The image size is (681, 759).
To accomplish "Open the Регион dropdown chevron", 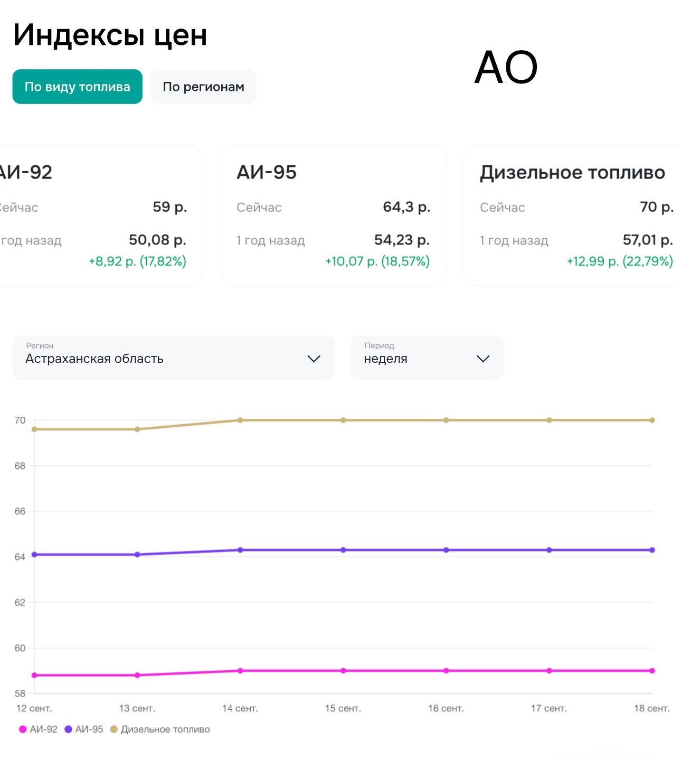I will point(314,359).
